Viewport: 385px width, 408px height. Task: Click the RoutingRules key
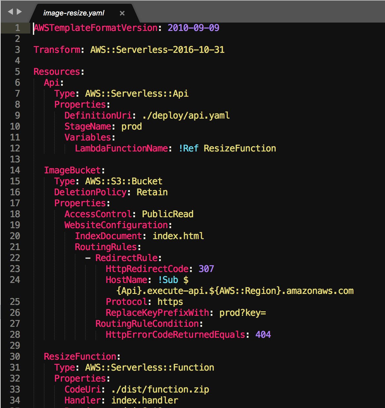106,247
